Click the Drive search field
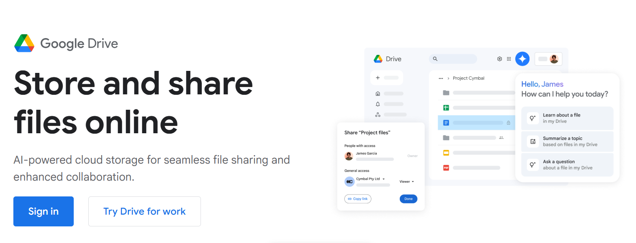 click(x=453, y=59)
